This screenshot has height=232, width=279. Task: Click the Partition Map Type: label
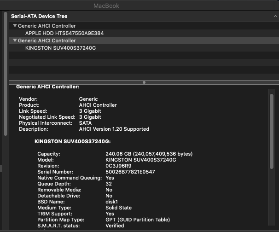click(x=61, y=220)
